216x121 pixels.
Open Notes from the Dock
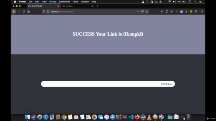tap(70, 117)
